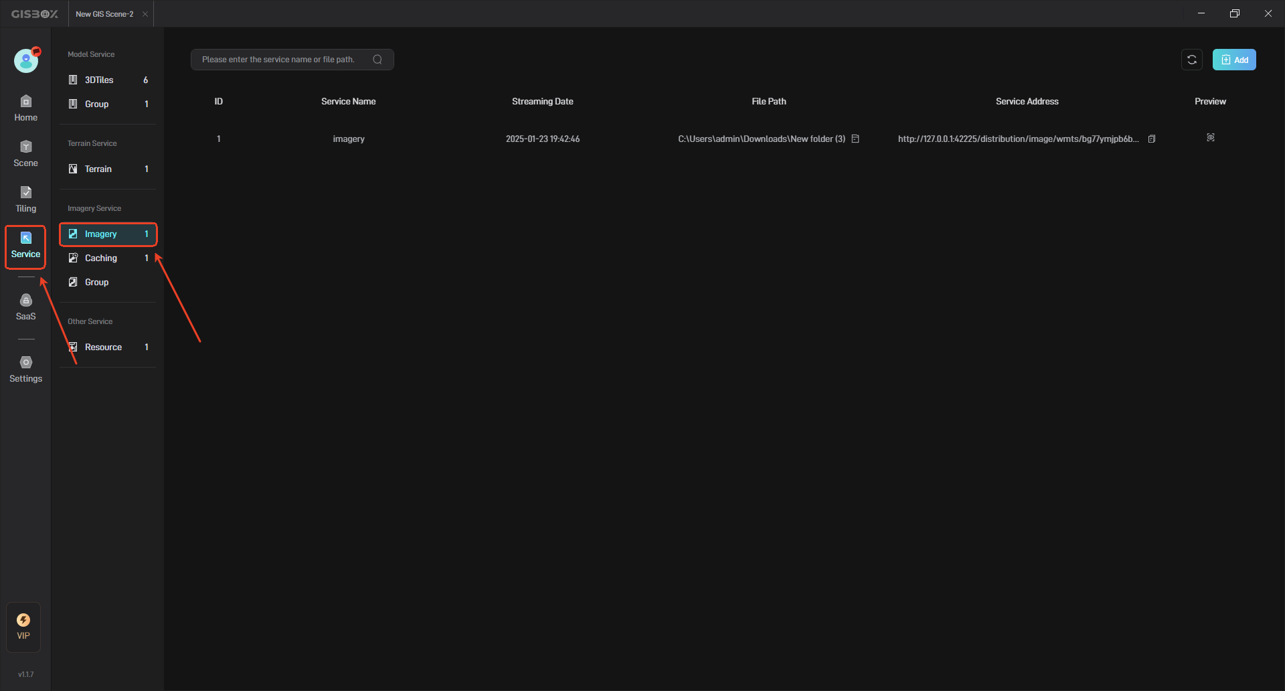Copy the imagery service address

[x=1152, y=139]
